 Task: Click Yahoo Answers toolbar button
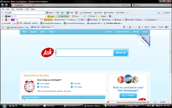point(107,20)
